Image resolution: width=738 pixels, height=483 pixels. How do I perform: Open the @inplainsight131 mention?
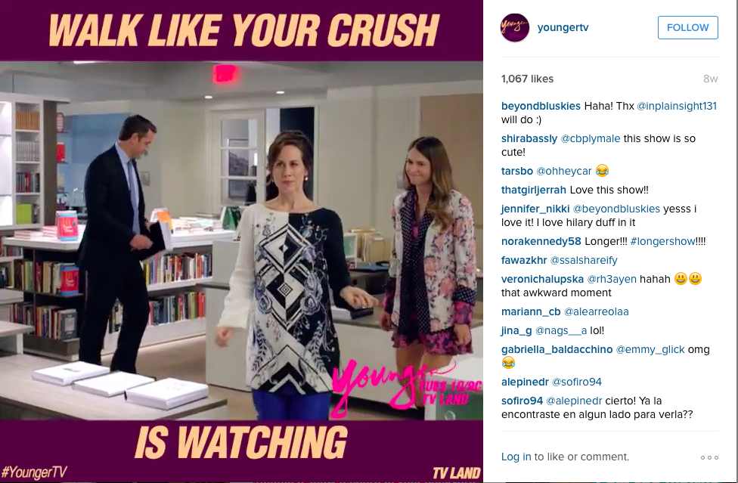676,107
